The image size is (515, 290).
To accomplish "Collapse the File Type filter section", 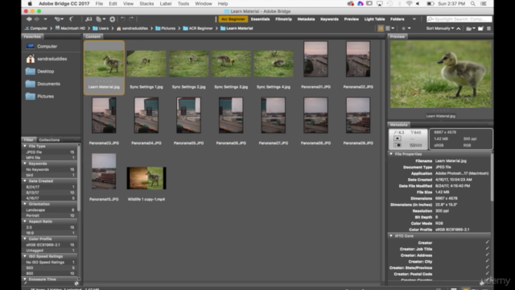I will tap(25, 146).
